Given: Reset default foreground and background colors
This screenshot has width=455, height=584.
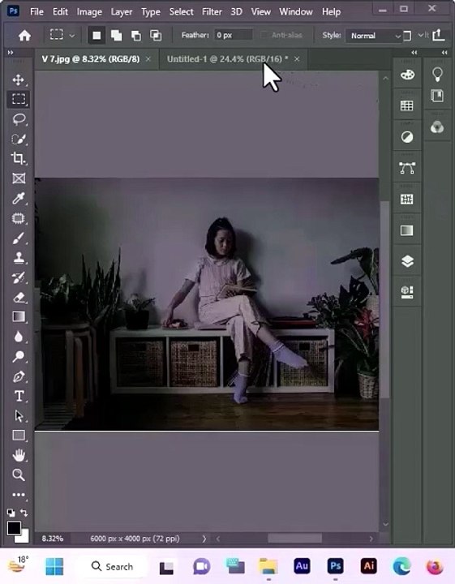Looking at the screenshot, I should click(11, 513).
